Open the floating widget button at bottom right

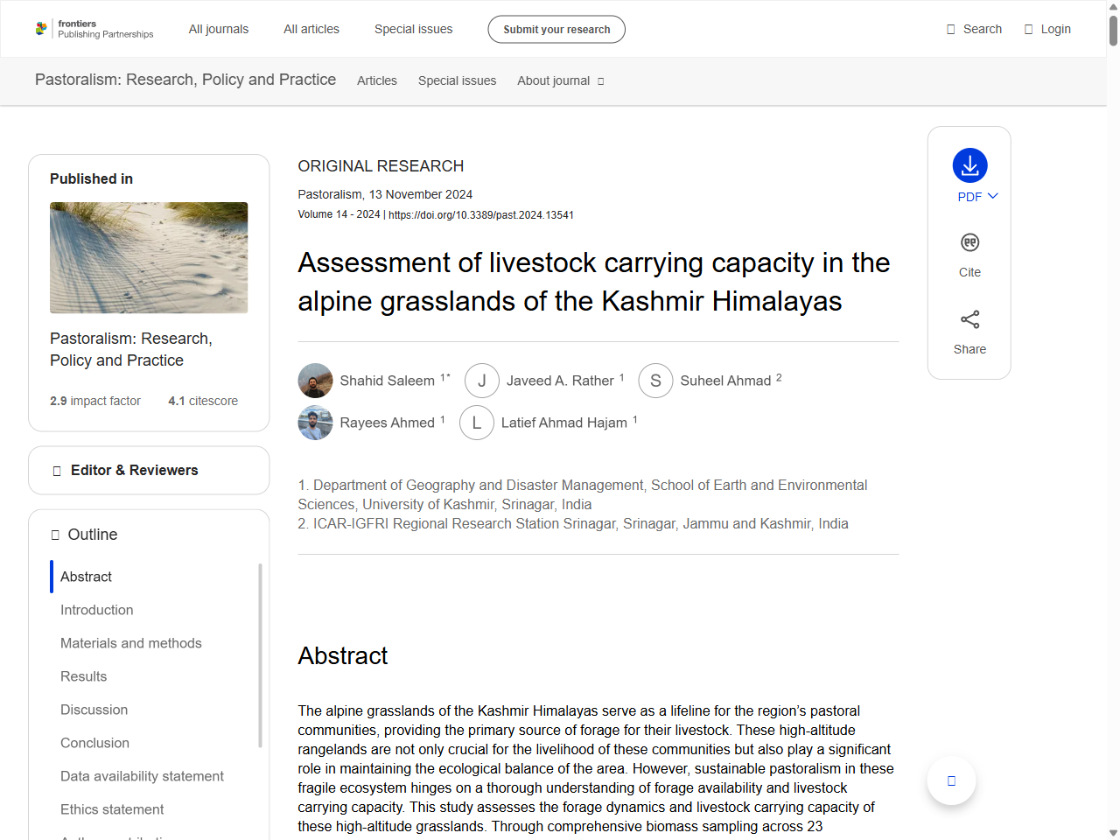point(951,780)
